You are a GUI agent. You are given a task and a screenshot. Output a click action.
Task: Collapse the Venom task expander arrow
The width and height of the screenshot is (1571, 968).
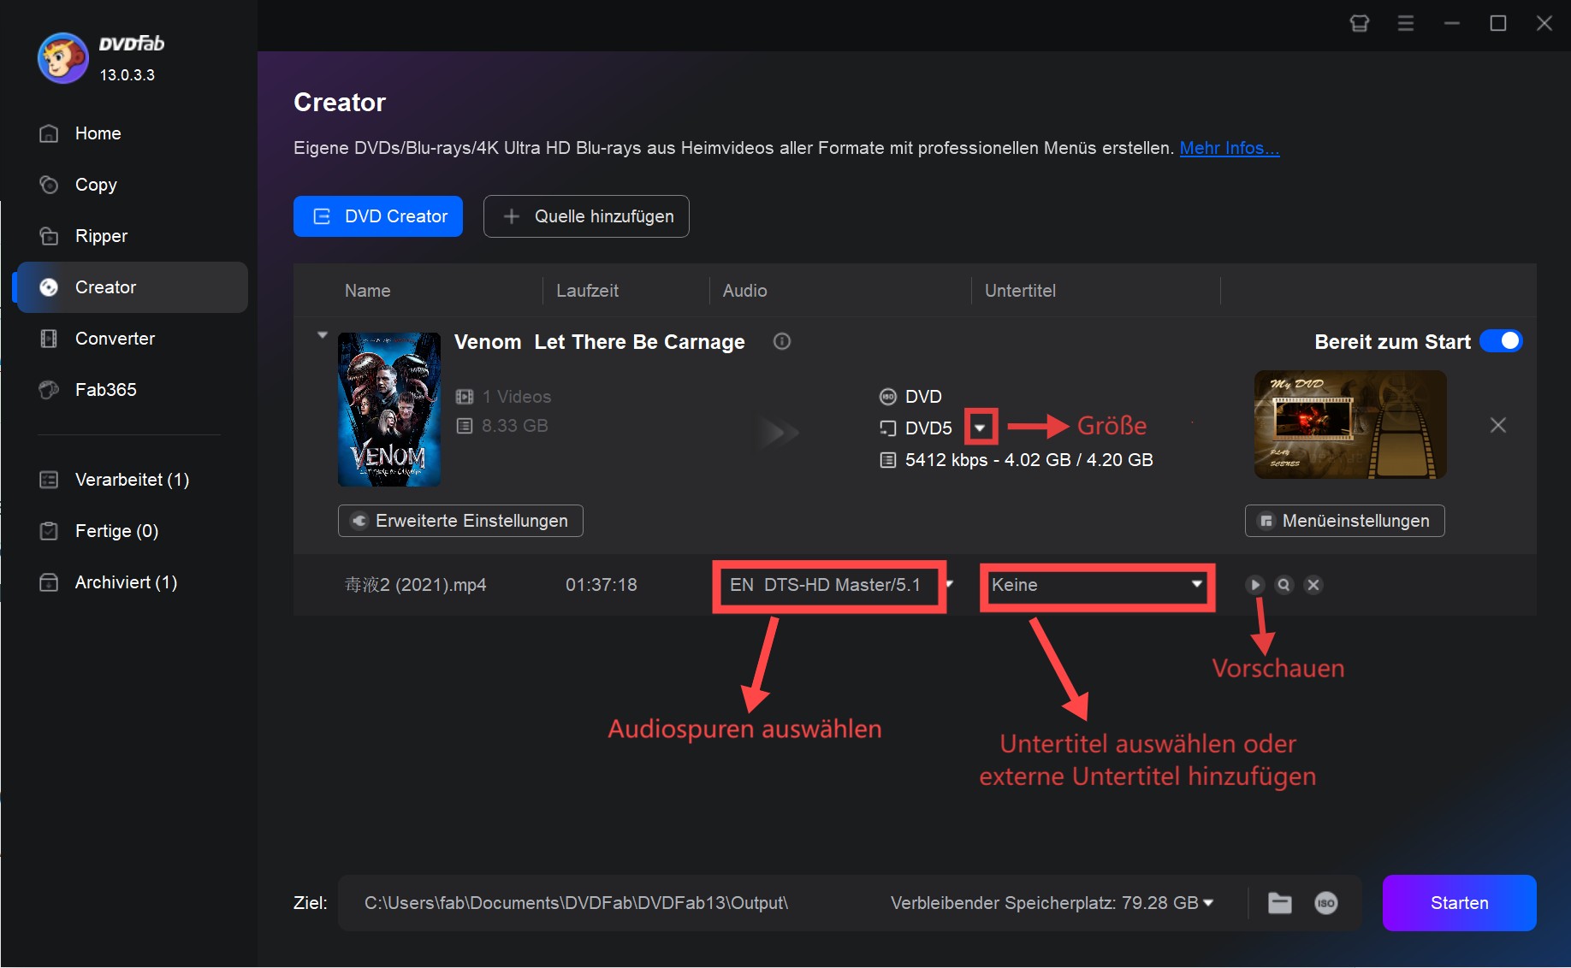(323, 335)
